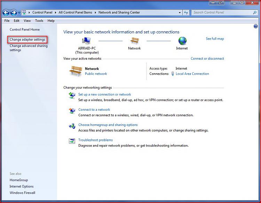
Task: Click the Set up new connection icon
Action: pyautogui.click(x=72, y=96)
